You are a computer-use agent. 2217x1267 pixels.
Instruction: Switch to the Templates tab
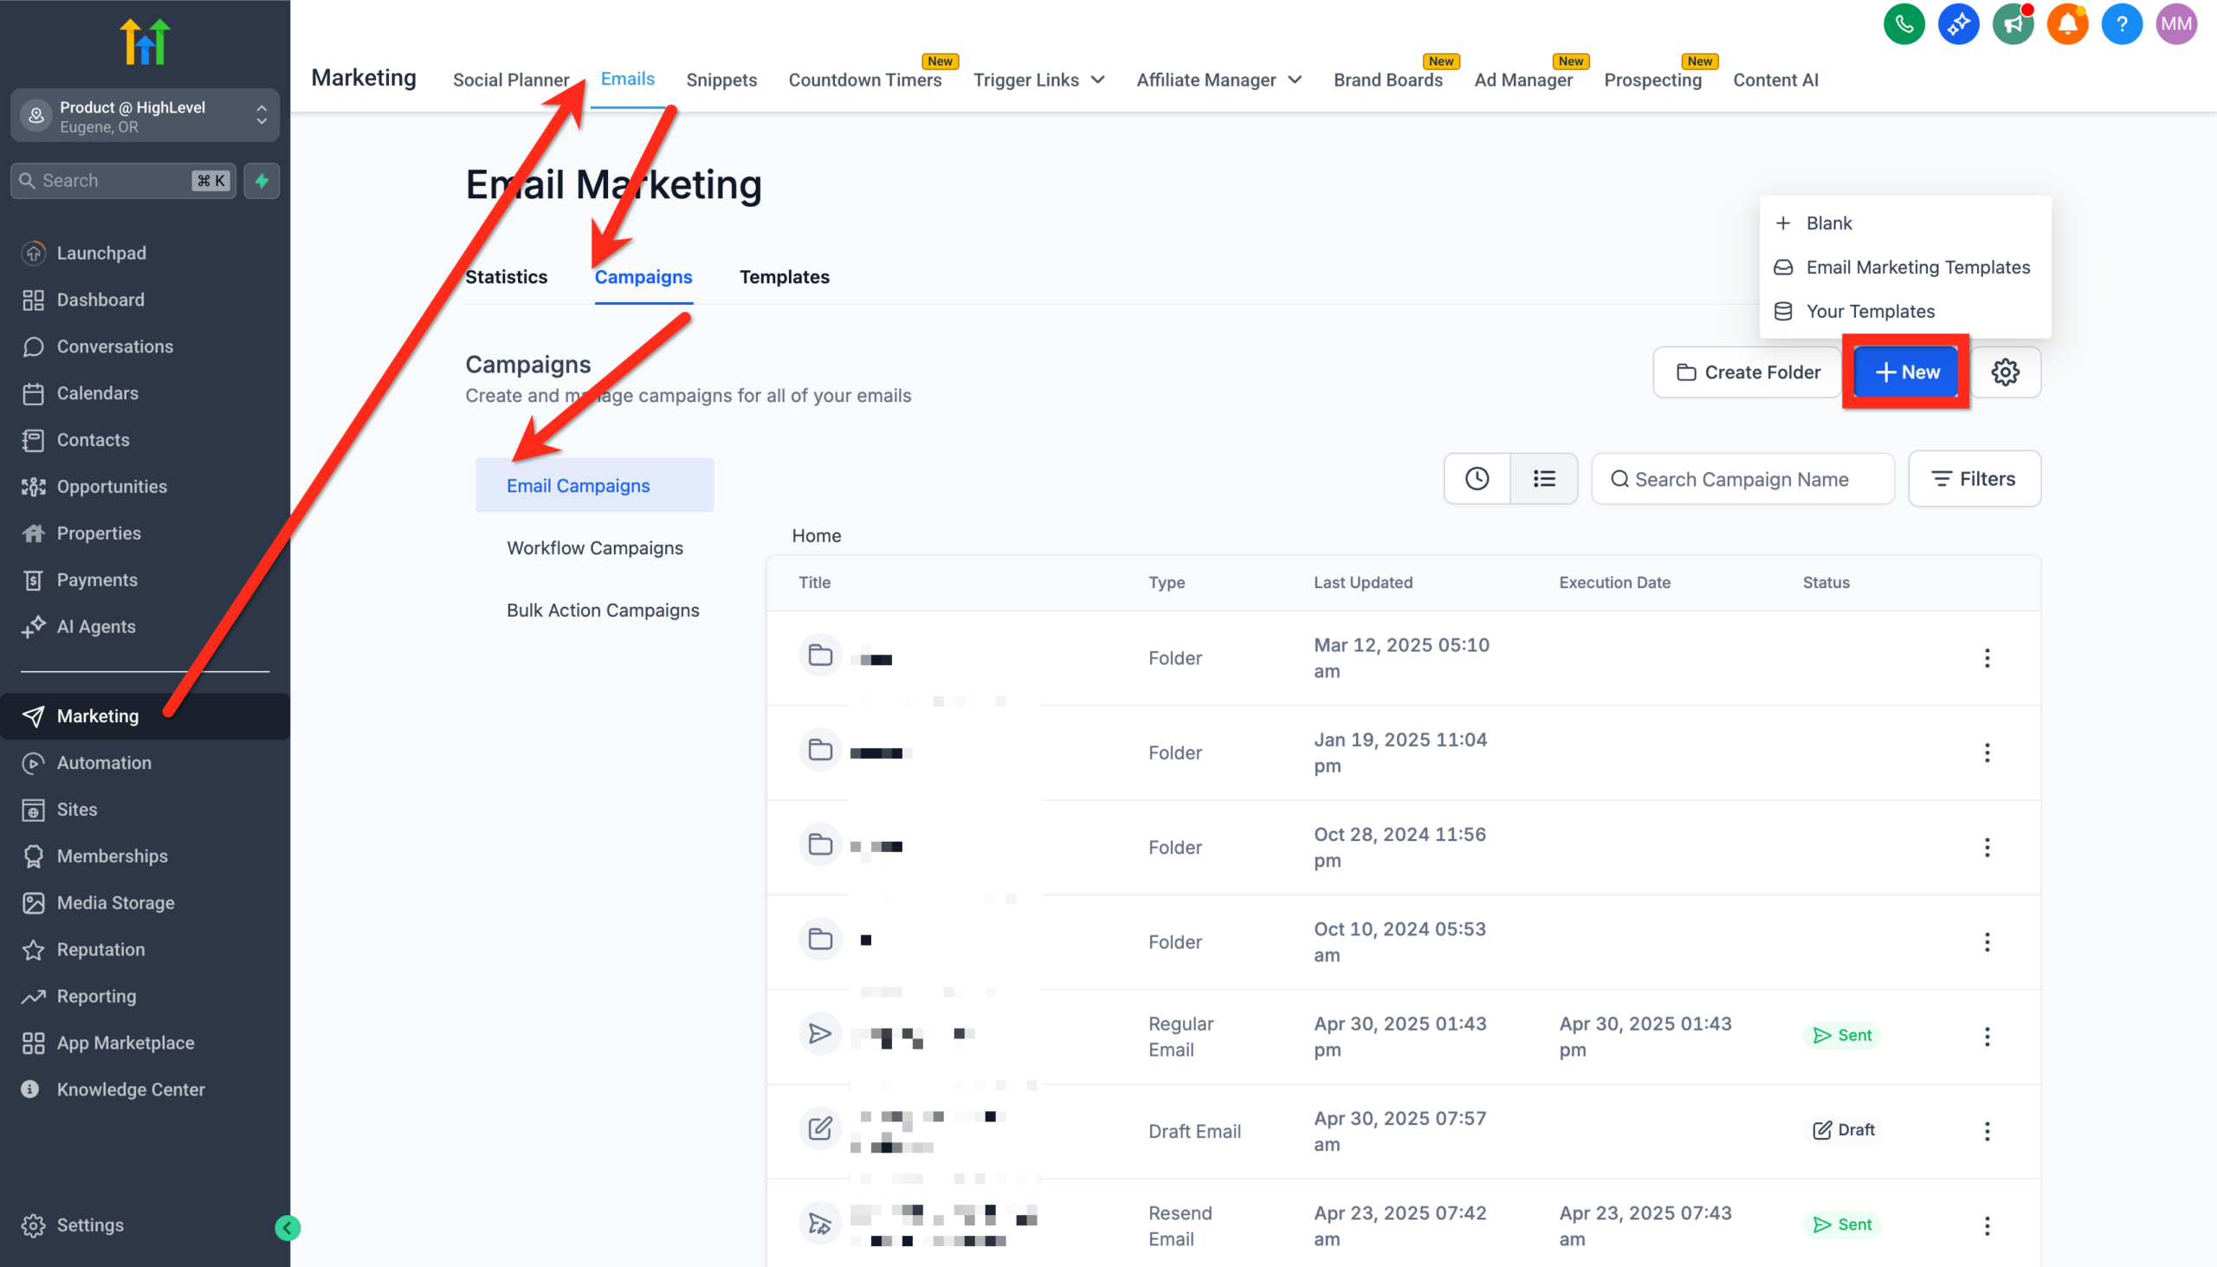click(784, 277)
